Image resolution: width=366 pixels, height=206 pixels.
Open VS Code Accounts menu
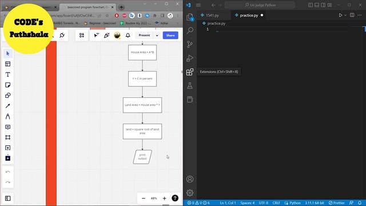tap(190, 179)
